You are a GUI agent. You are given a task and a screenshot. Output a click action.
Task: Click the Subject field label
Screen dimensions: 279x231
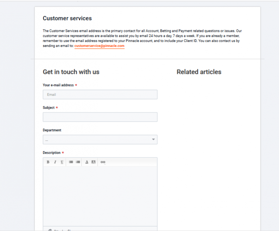pyautogui.click(x=49, y=107)
